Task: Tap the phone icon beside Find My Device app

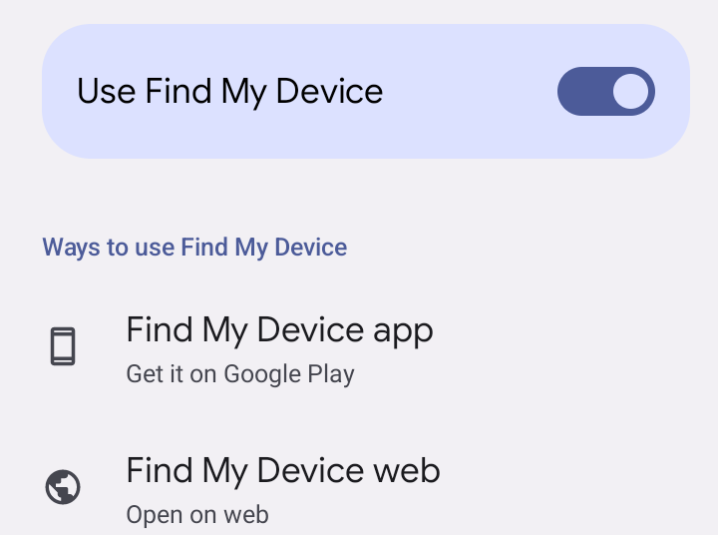Action: click(63, 346)
